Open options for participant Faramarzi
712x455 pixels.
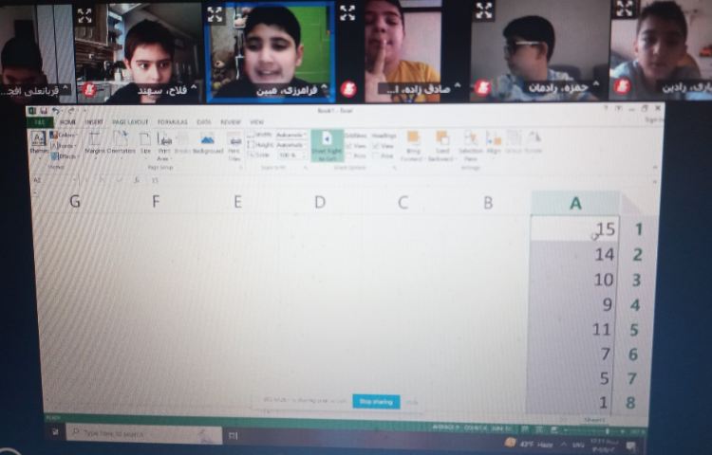[324, 86]
